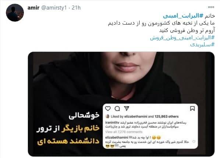Viewport: 220px width, 158px height.
Task: Open the #الیزابت_امینی_وطن_فروش hashtag
Action: tap(182, 37)
